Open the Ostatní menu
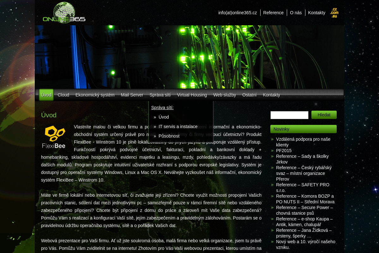 [x=250, y=95]
